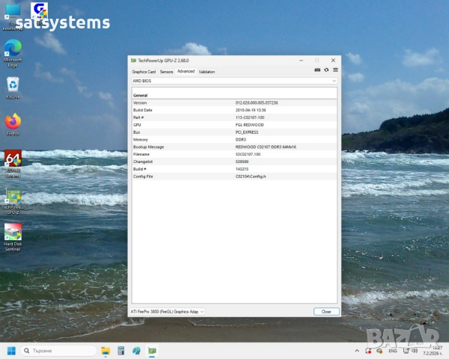Open the Firefox desktop shortcut
The image size is (449, 359).
click(x=13, y=121)
